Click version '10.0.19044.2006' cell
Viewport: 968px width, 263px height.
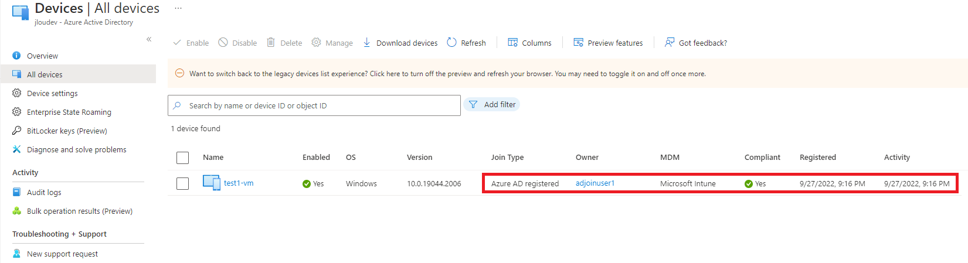434,183
